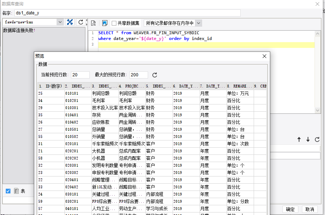Click the 取消 button
The height and width of the screenshot is (215, 325).
pos(310,209)
